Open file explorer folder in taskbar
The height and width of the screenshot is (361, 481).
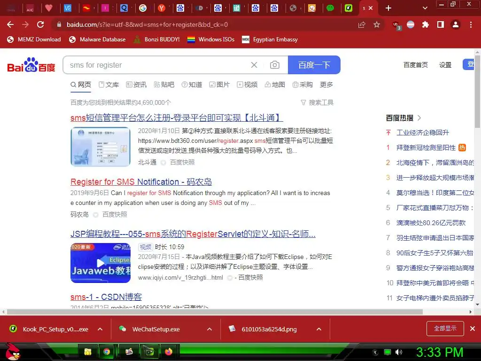point(88,352)
